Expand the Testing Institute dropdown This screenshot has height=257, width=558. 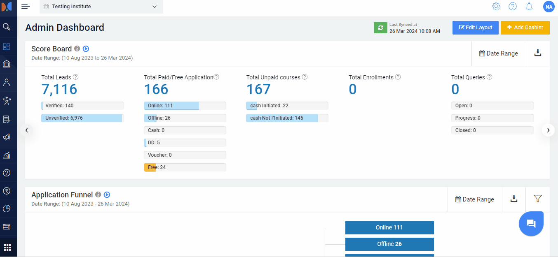(x=101, y=7)
